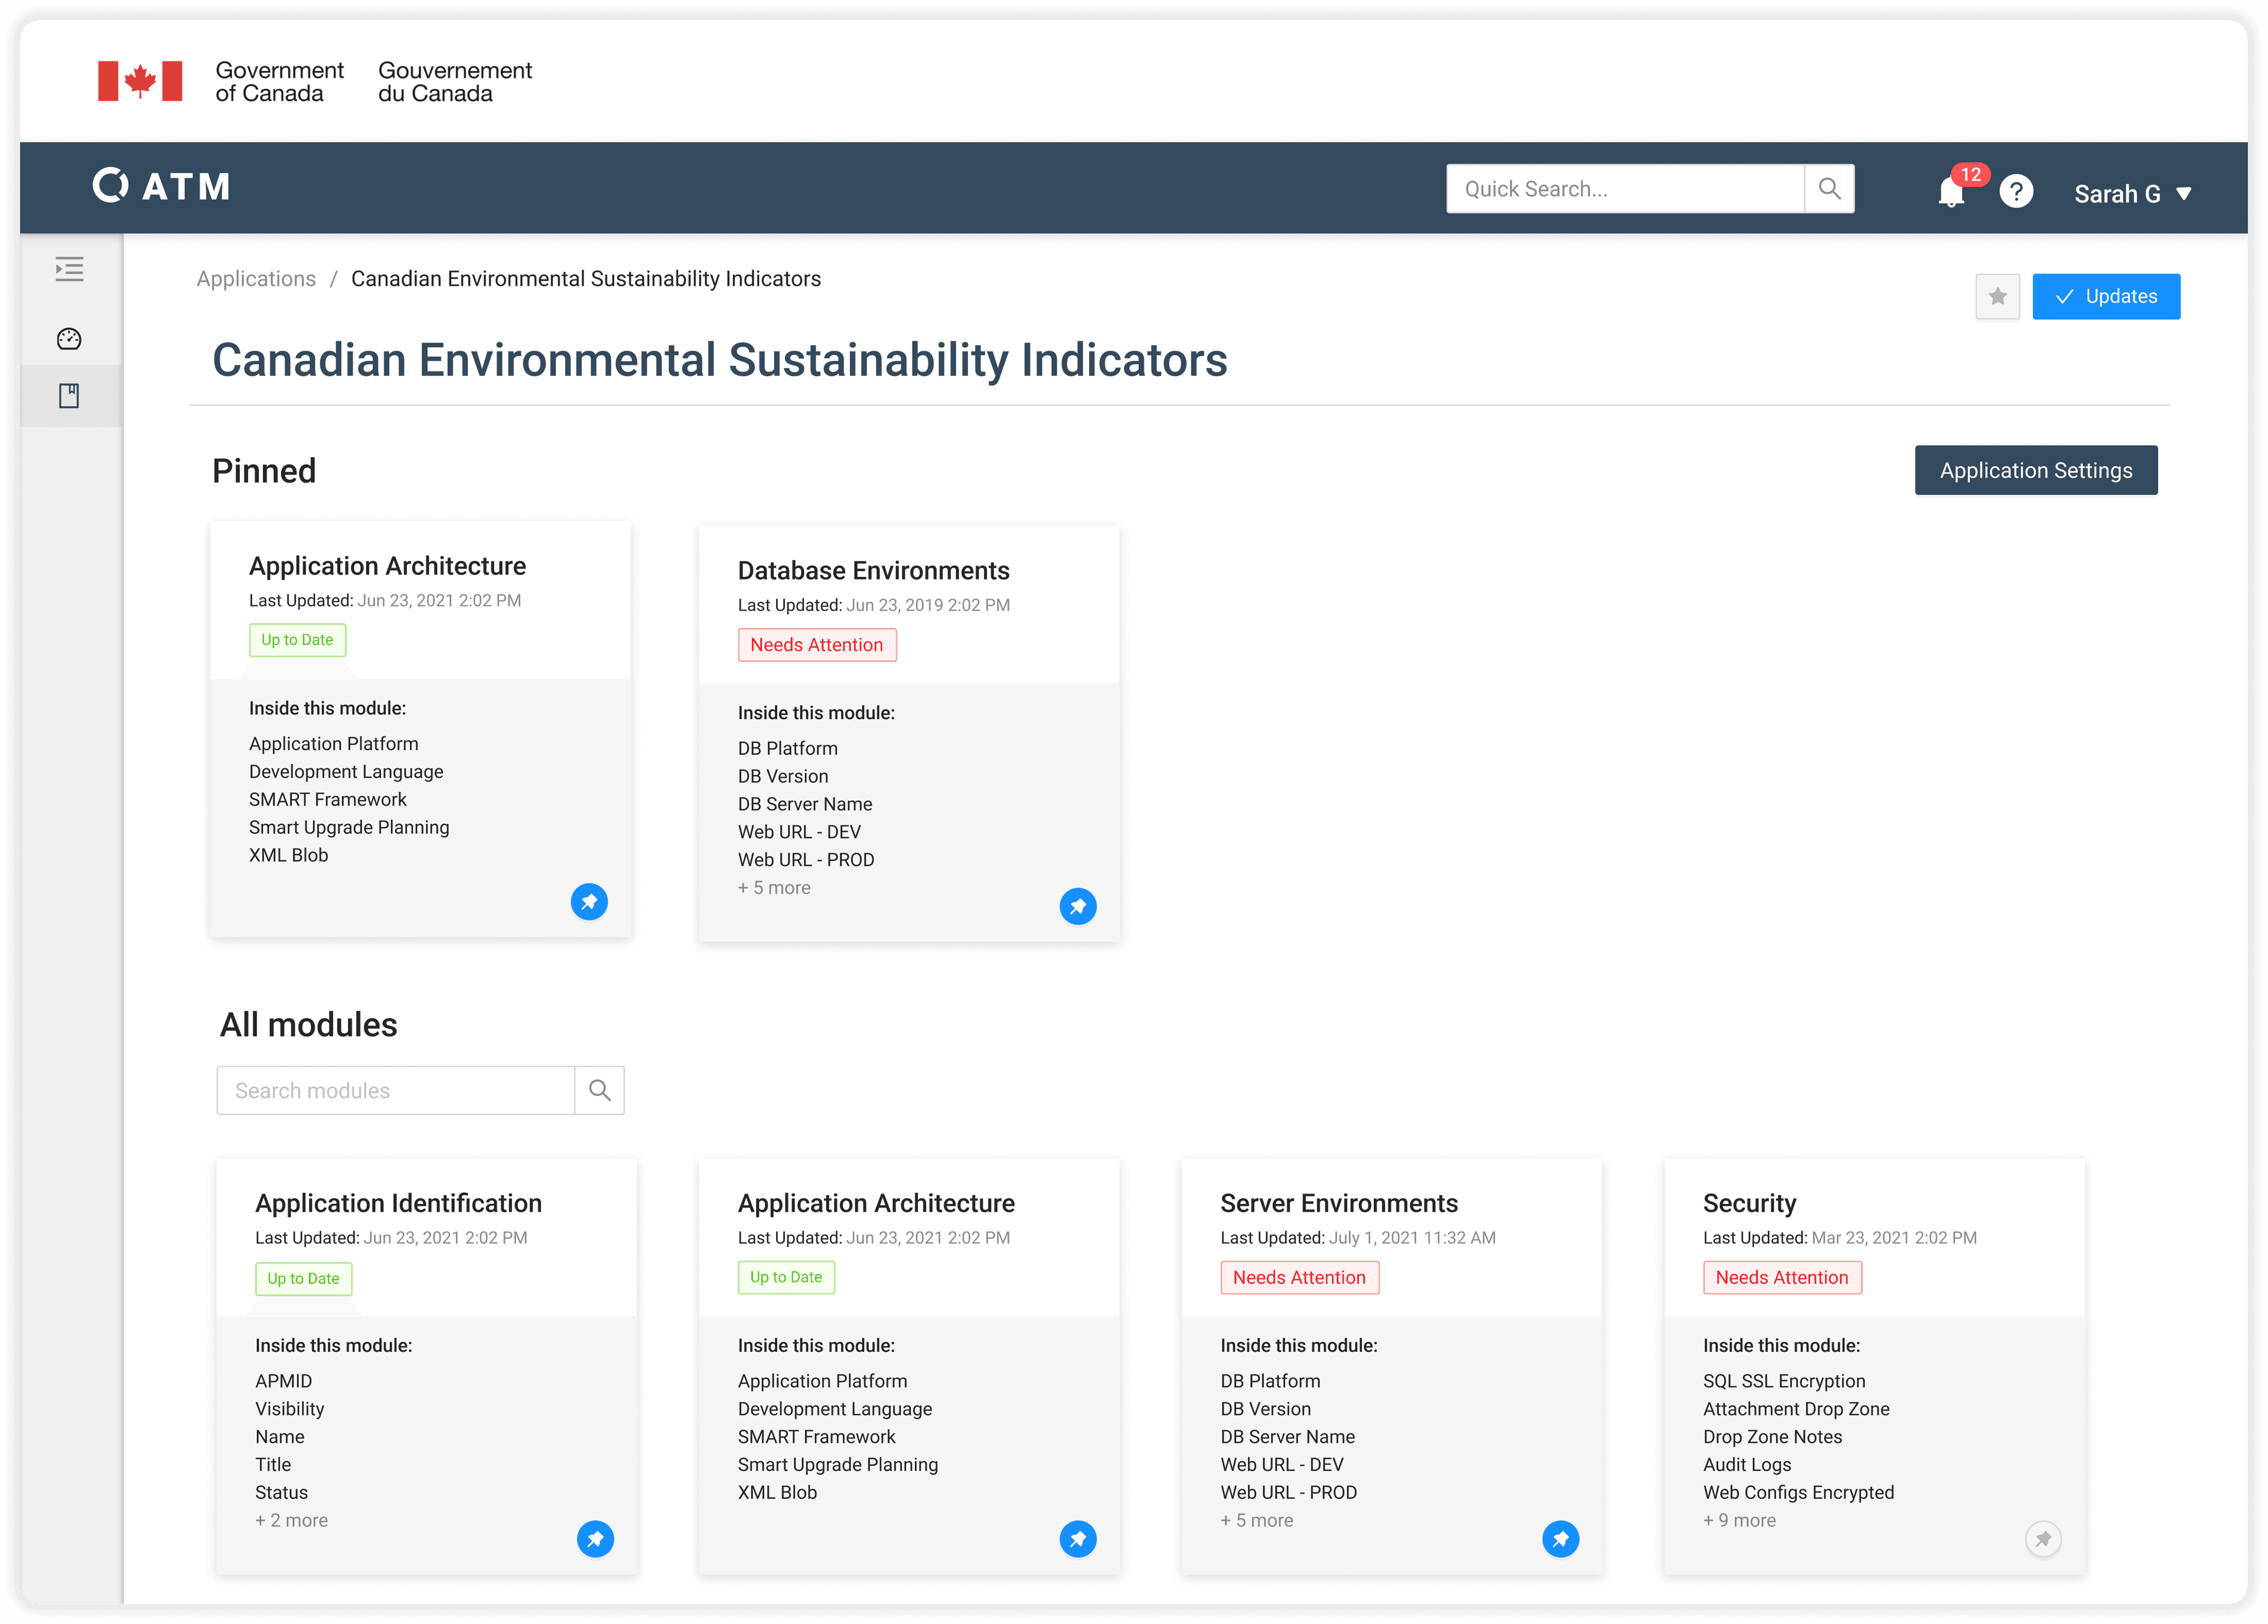
Task: Expand the sidebar menu toggle icon
Action: 69,269
